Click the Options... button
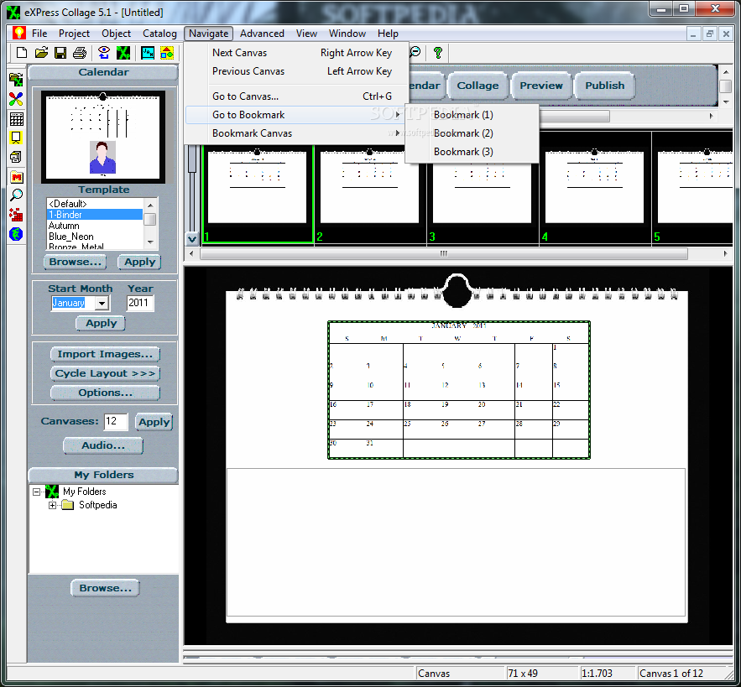Image resolution: width=741 pixels, height=687 pixels. [105, 393]
